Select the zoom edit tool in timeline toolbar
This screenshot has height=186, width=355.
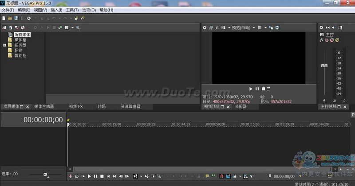[159, 176]
